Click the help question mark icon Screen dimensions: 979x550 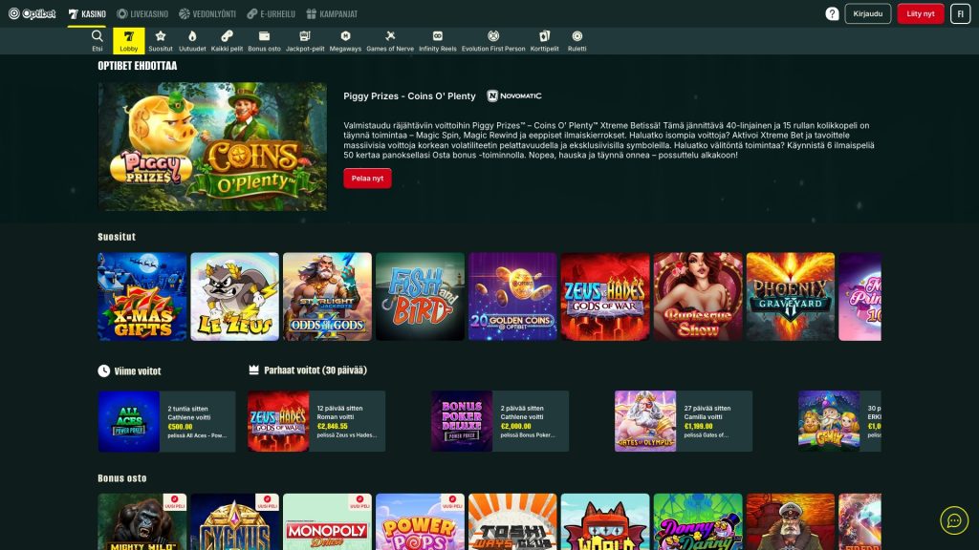832,13
